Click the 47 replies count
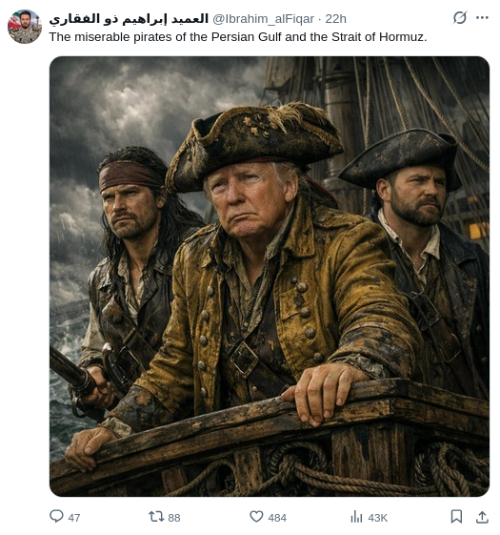Viewport: 500px width, 535px height. (x=74, y=518)
